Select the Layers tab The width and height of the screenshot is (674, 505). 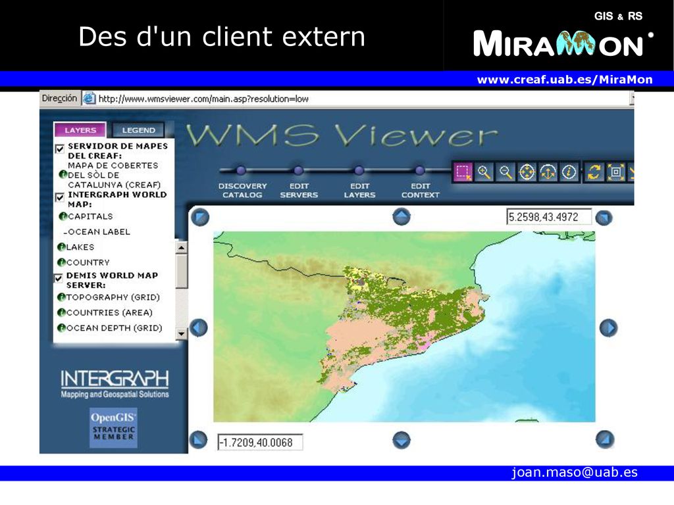pos(80,130)
